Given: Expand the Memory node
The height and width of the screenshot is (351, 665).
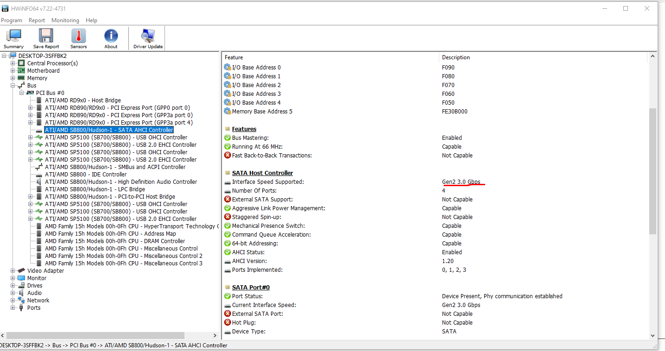Looking at the screenshot, I should click(13, 78).
